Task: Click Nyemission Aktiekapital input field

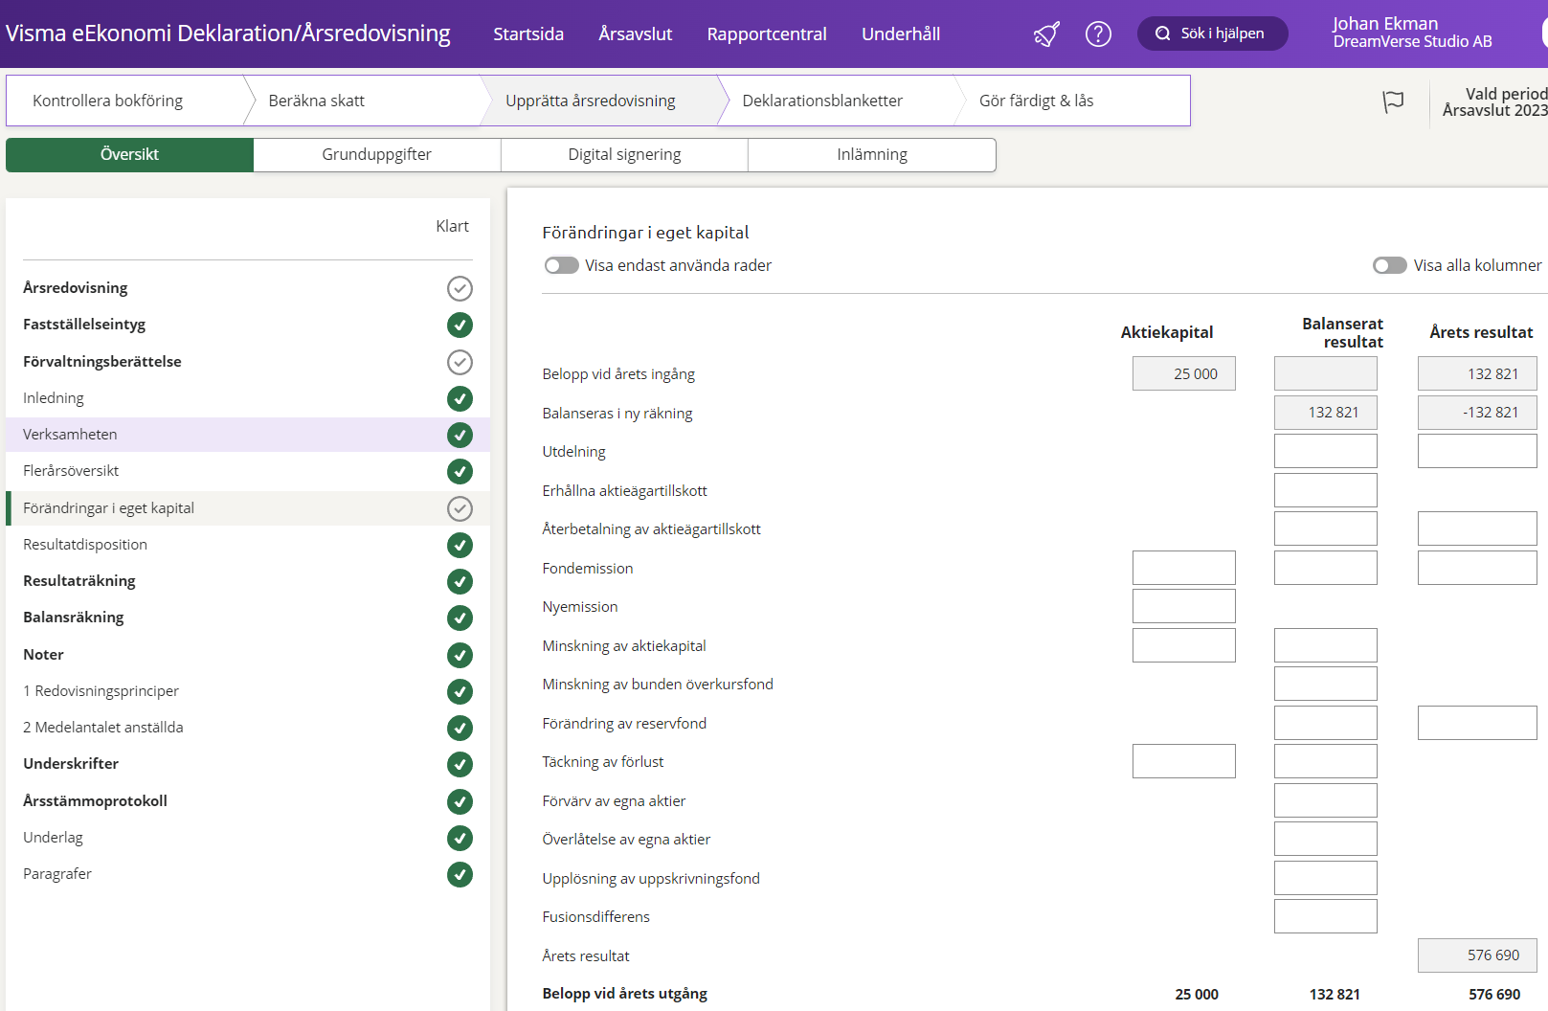Action: pyautogui.click(x=1184, y=606)
